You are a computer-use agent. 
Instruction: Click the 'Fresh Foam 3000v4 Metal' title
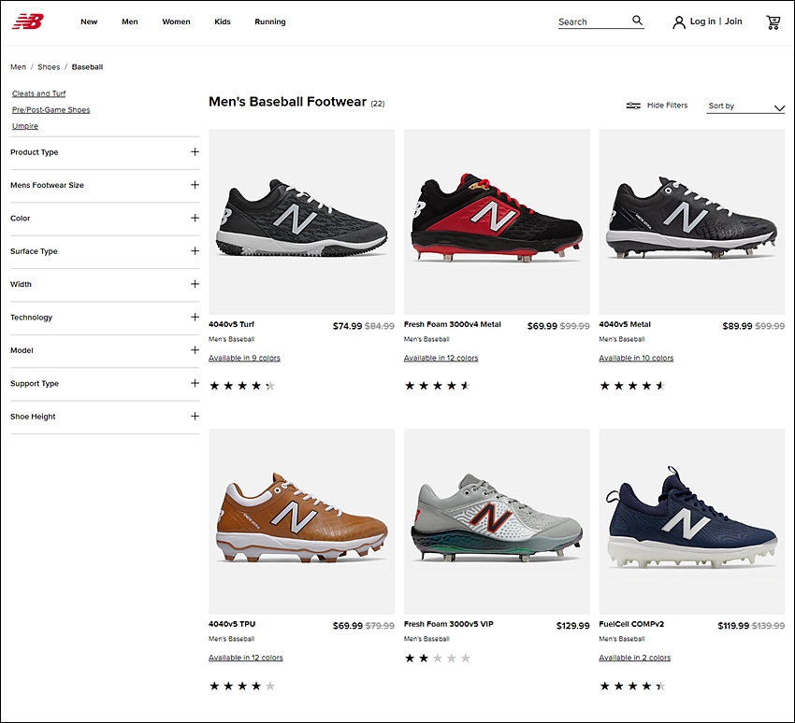(453, 324)
